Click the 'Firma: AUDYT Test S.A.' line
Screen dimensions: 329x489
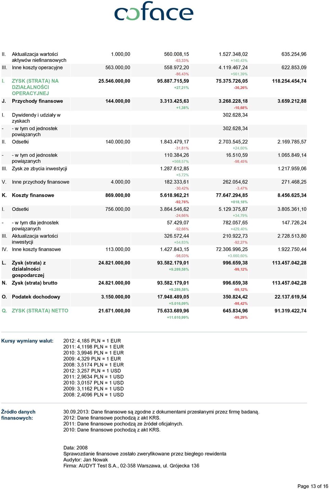[x=131, y=466]
